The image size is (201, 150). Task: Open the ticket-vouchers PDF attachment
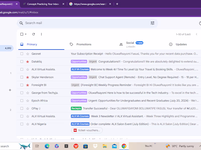(87, 130)
